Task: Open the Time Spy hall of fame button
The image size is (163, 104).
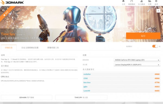Action: (x=81, y=98)
